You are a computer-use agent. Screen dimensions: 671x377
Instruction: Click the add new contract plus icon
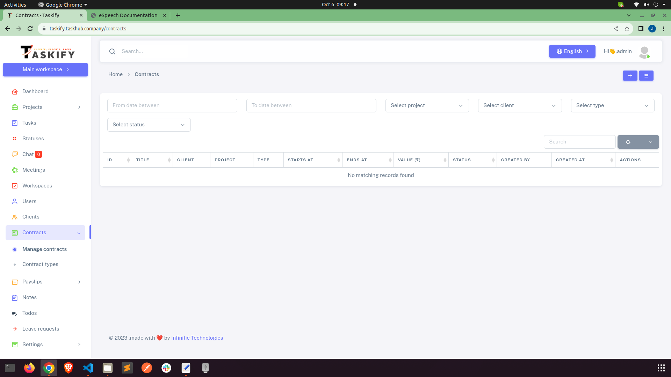(630, 75)
